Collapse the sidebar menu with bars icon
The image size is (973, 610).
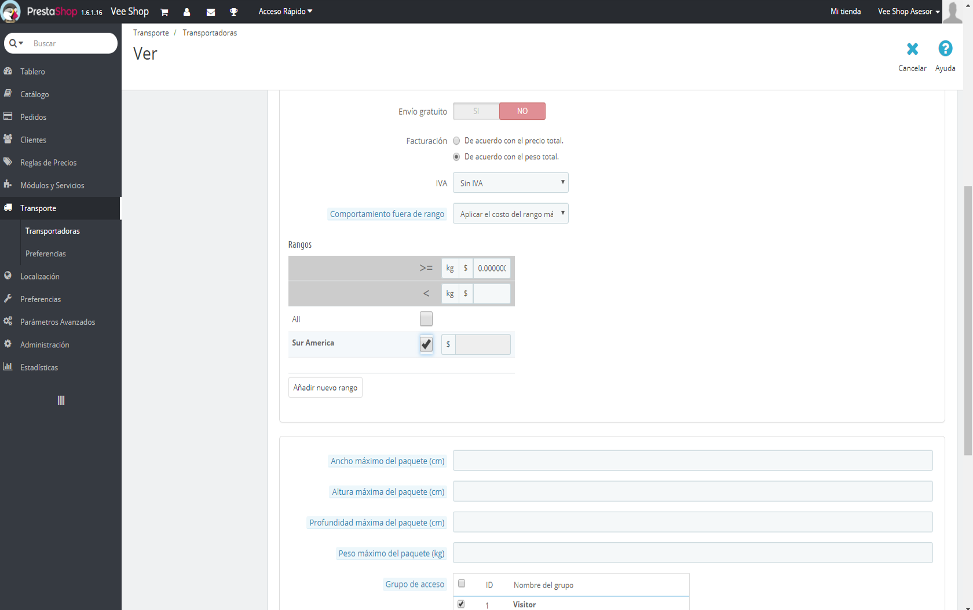coord(61,400)
